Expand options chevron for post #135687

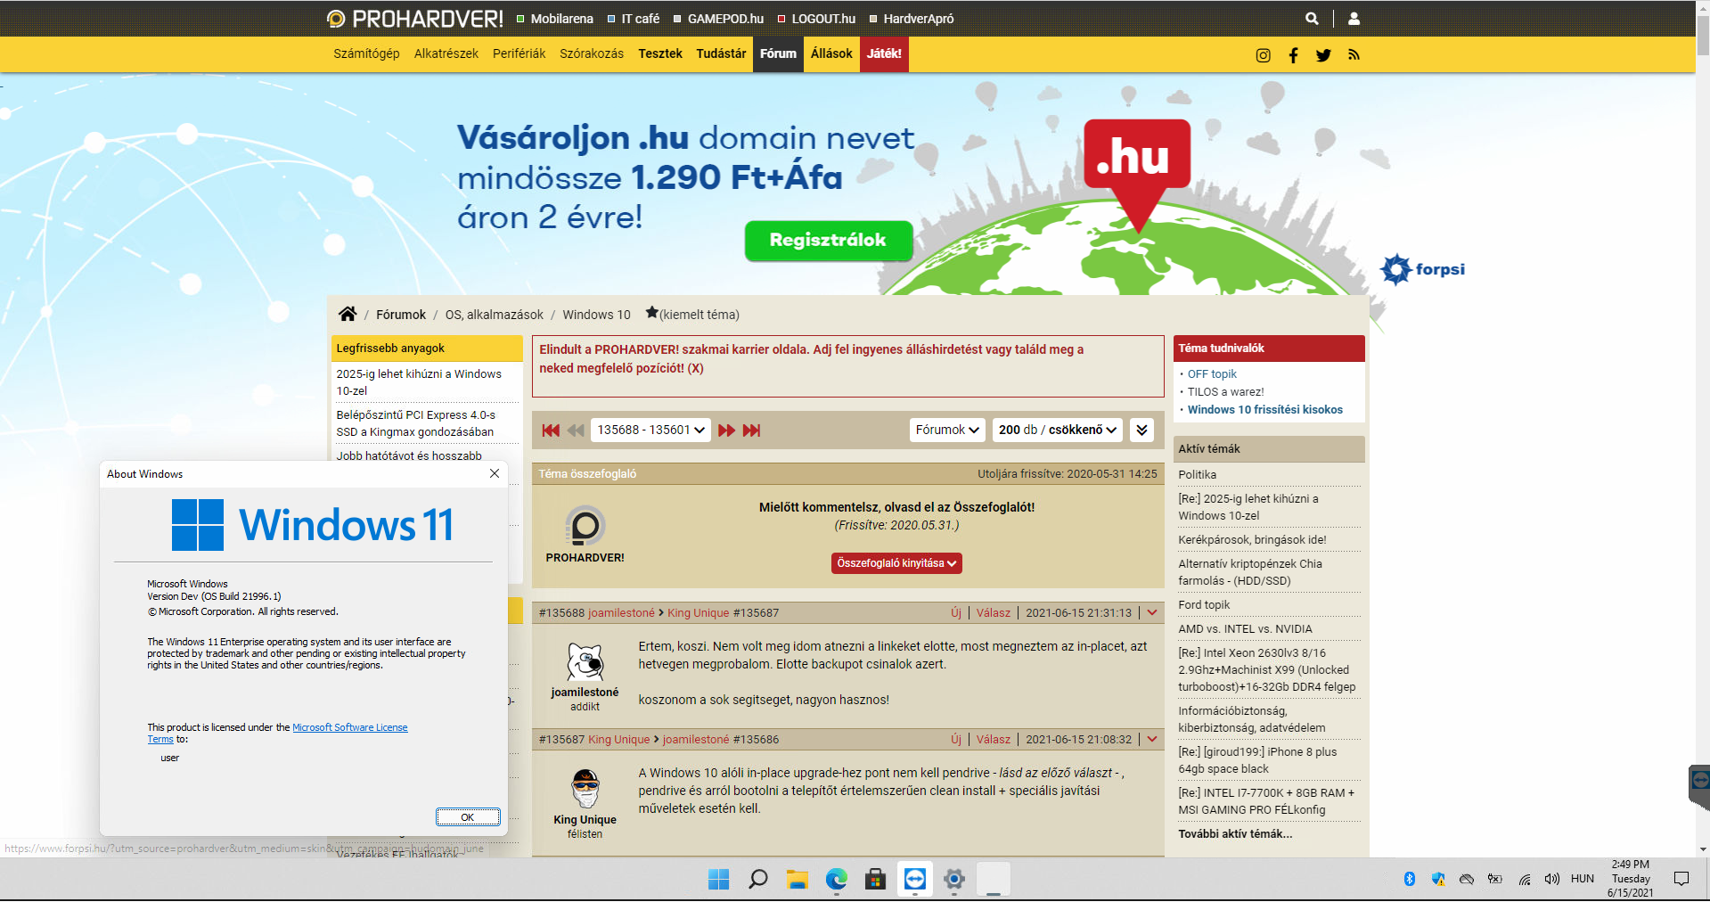[x=1152, y=739]
